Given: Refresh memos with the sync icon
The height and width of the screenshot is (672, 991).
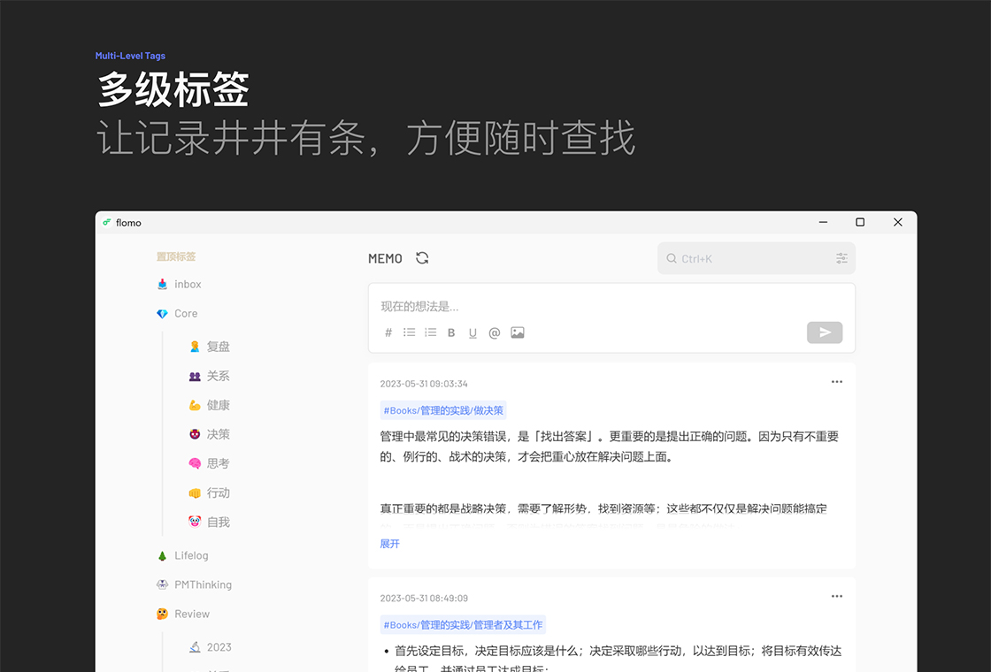Looking at the screenshot, I should tap(422, 257).
